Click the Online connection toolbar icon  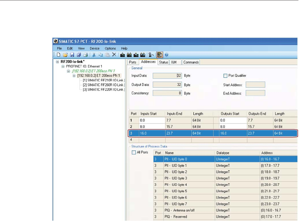click(x=151, y=55)
